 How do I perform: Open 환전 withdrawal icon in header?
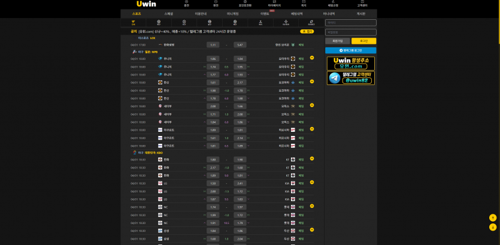pyautogui.click(x=216, y=3)
